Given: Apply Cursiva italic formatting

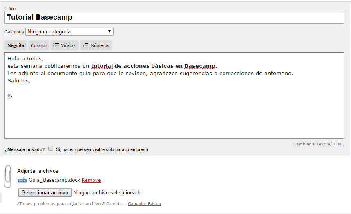Looking at the screenshot, I should (x=39, y=45).
